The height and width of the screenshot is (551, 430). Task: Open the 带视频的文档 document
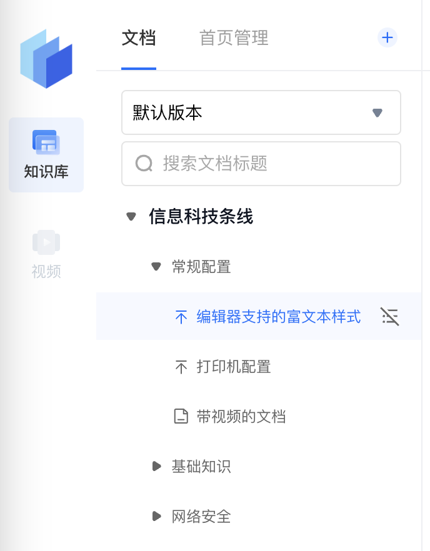coord(241,417)
